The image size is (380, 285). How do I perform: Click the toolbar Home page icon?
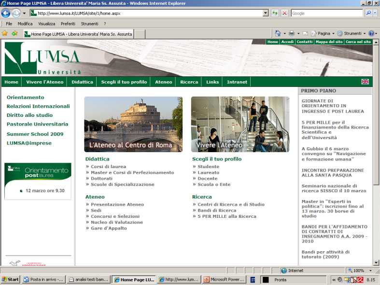click(x=278, y=33)
